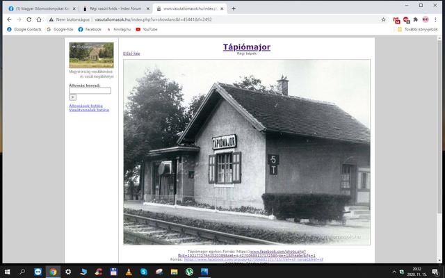Click the browser forward arrow
445x278 pixels.
(x=19, y=19)
